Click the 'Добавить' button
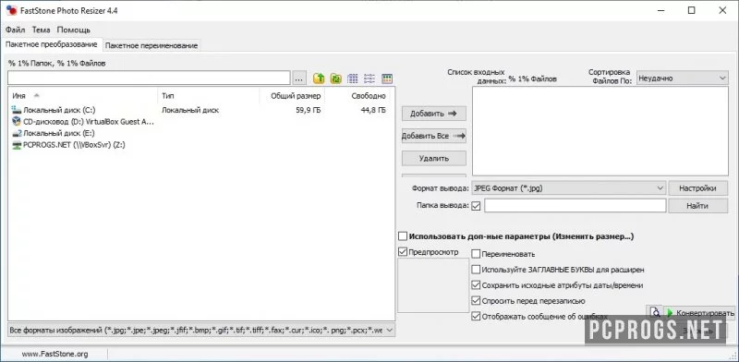 tap(434, 114)
